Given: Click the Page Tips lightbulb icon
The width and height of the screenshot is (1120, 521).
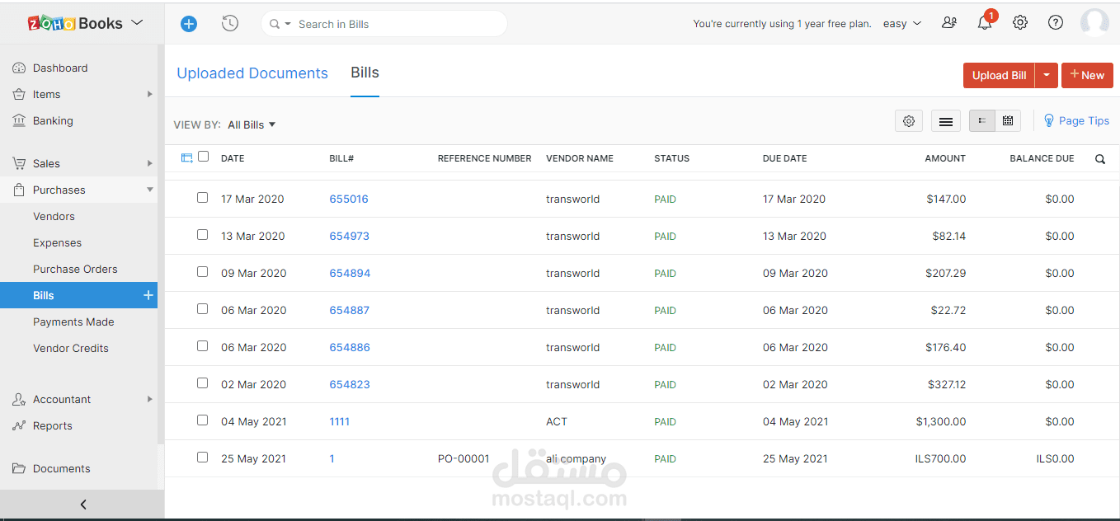Looking at the screenshot, I should click(x=1049, y=120).
